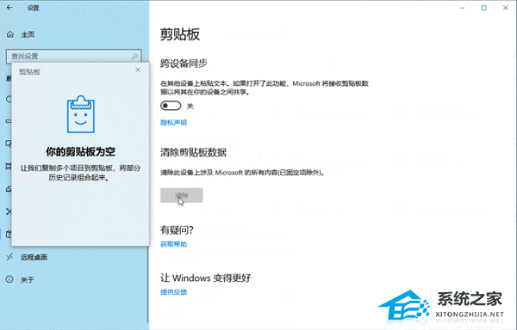Click the info icon beside 关于
The height and width of the screenshot is (330, 517).
(9, 279)
